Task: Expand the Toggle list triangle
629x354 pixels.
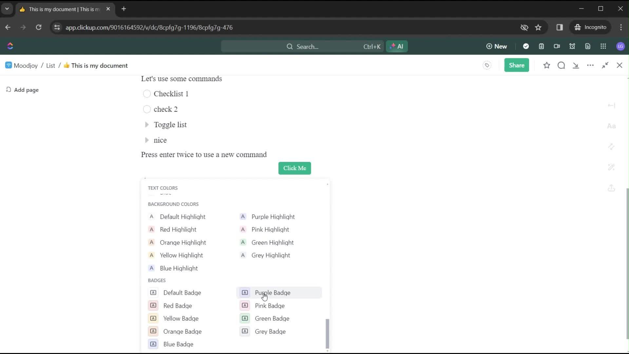Action: [x=147, y=125]
